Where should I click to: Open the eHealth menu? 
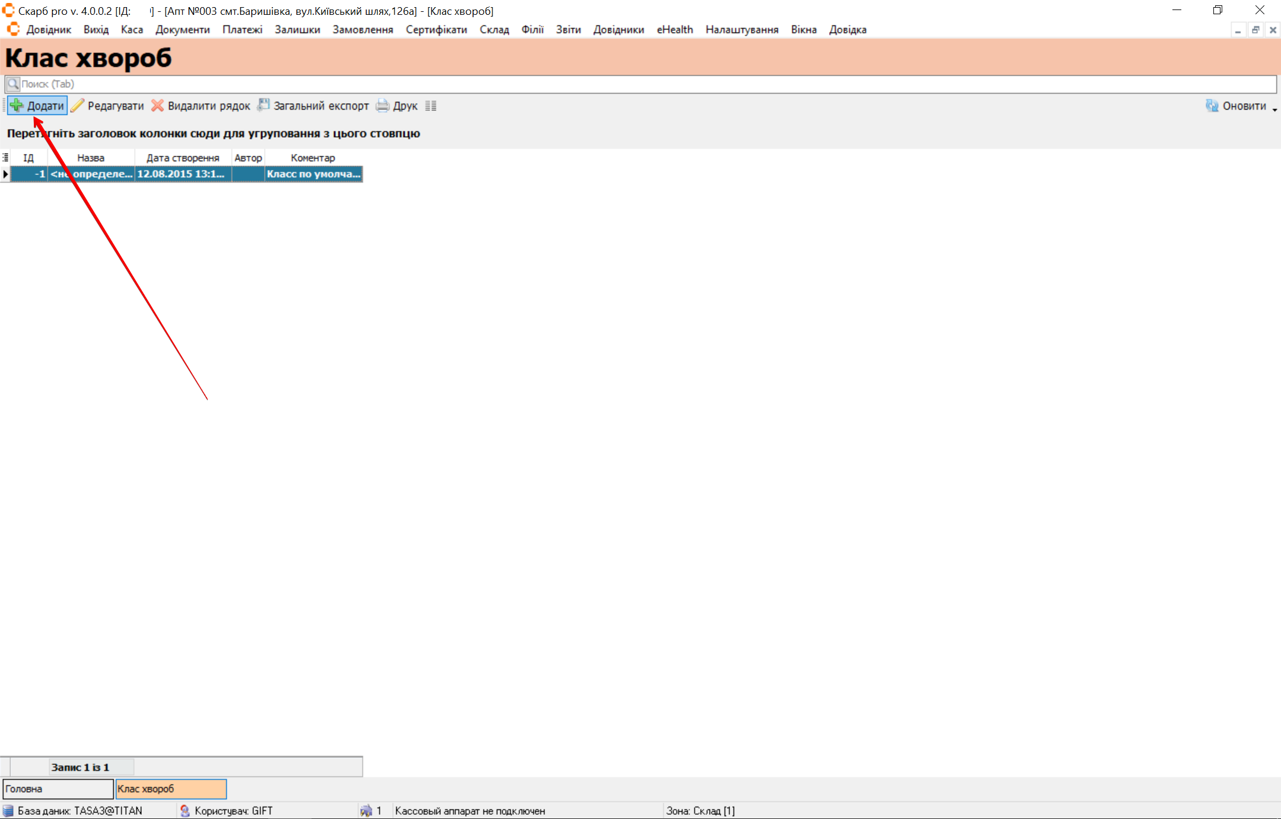[675, 30]
